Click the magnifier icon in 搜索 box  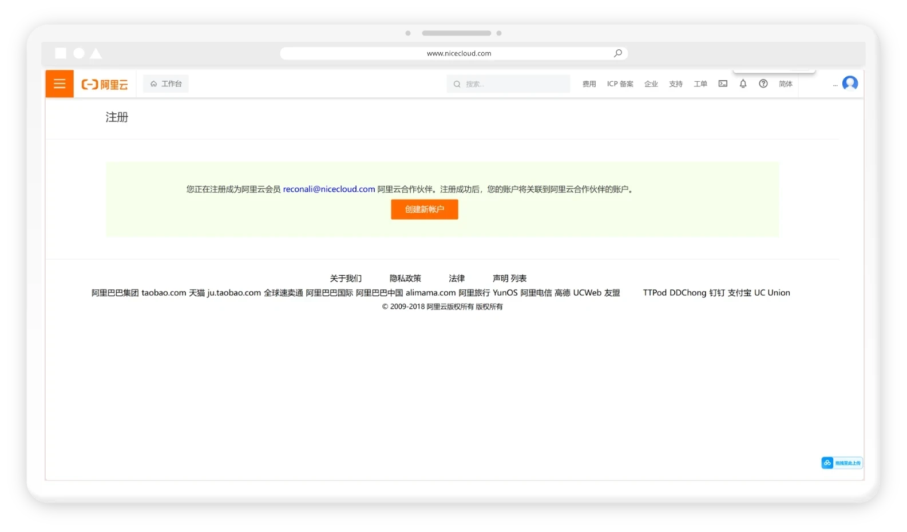457,84
